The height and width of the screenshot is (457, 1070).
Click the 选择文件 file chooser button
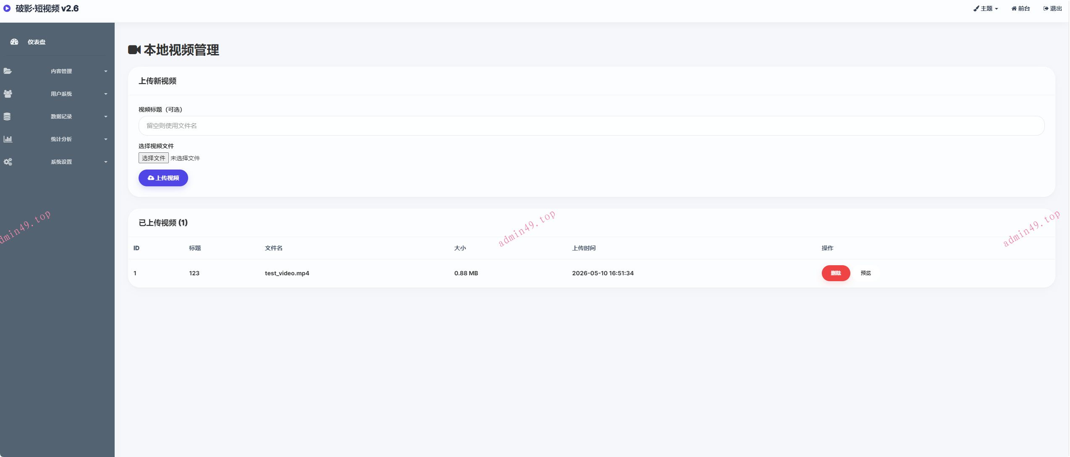(154, 158)
